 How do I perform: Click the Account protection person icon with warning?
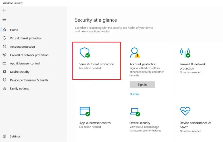[134, 53]
